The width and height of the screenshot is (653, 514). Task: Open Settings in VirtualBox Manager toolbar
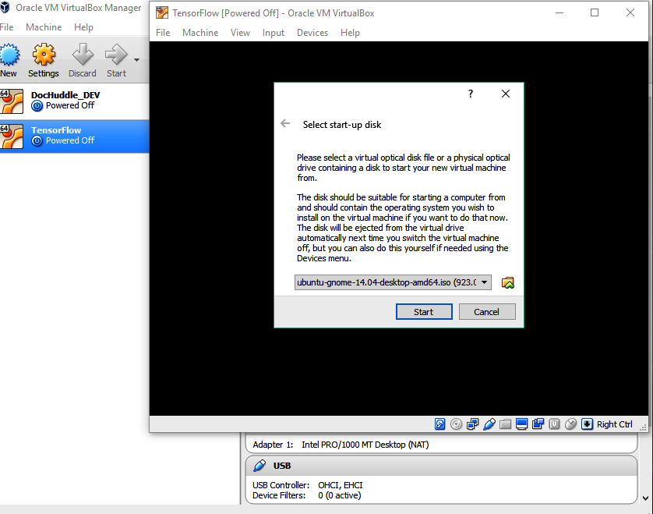click(x=44, y=61)
